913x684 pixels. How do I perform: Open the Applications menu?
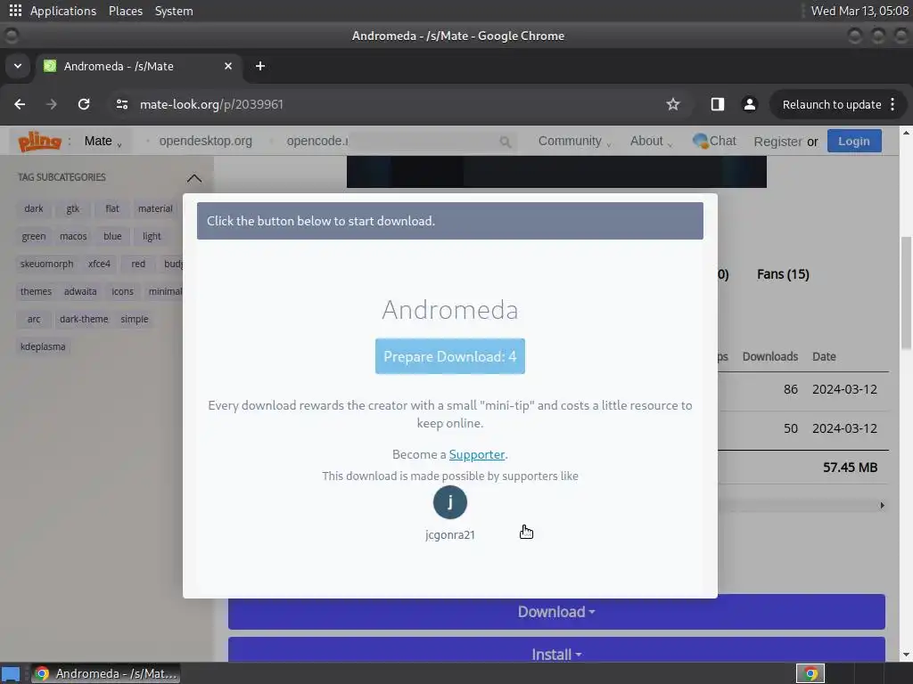click(x=63, y=11)
